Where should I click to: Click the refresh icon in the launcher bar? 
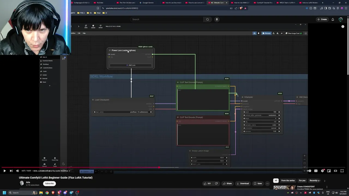click(101, 26)
